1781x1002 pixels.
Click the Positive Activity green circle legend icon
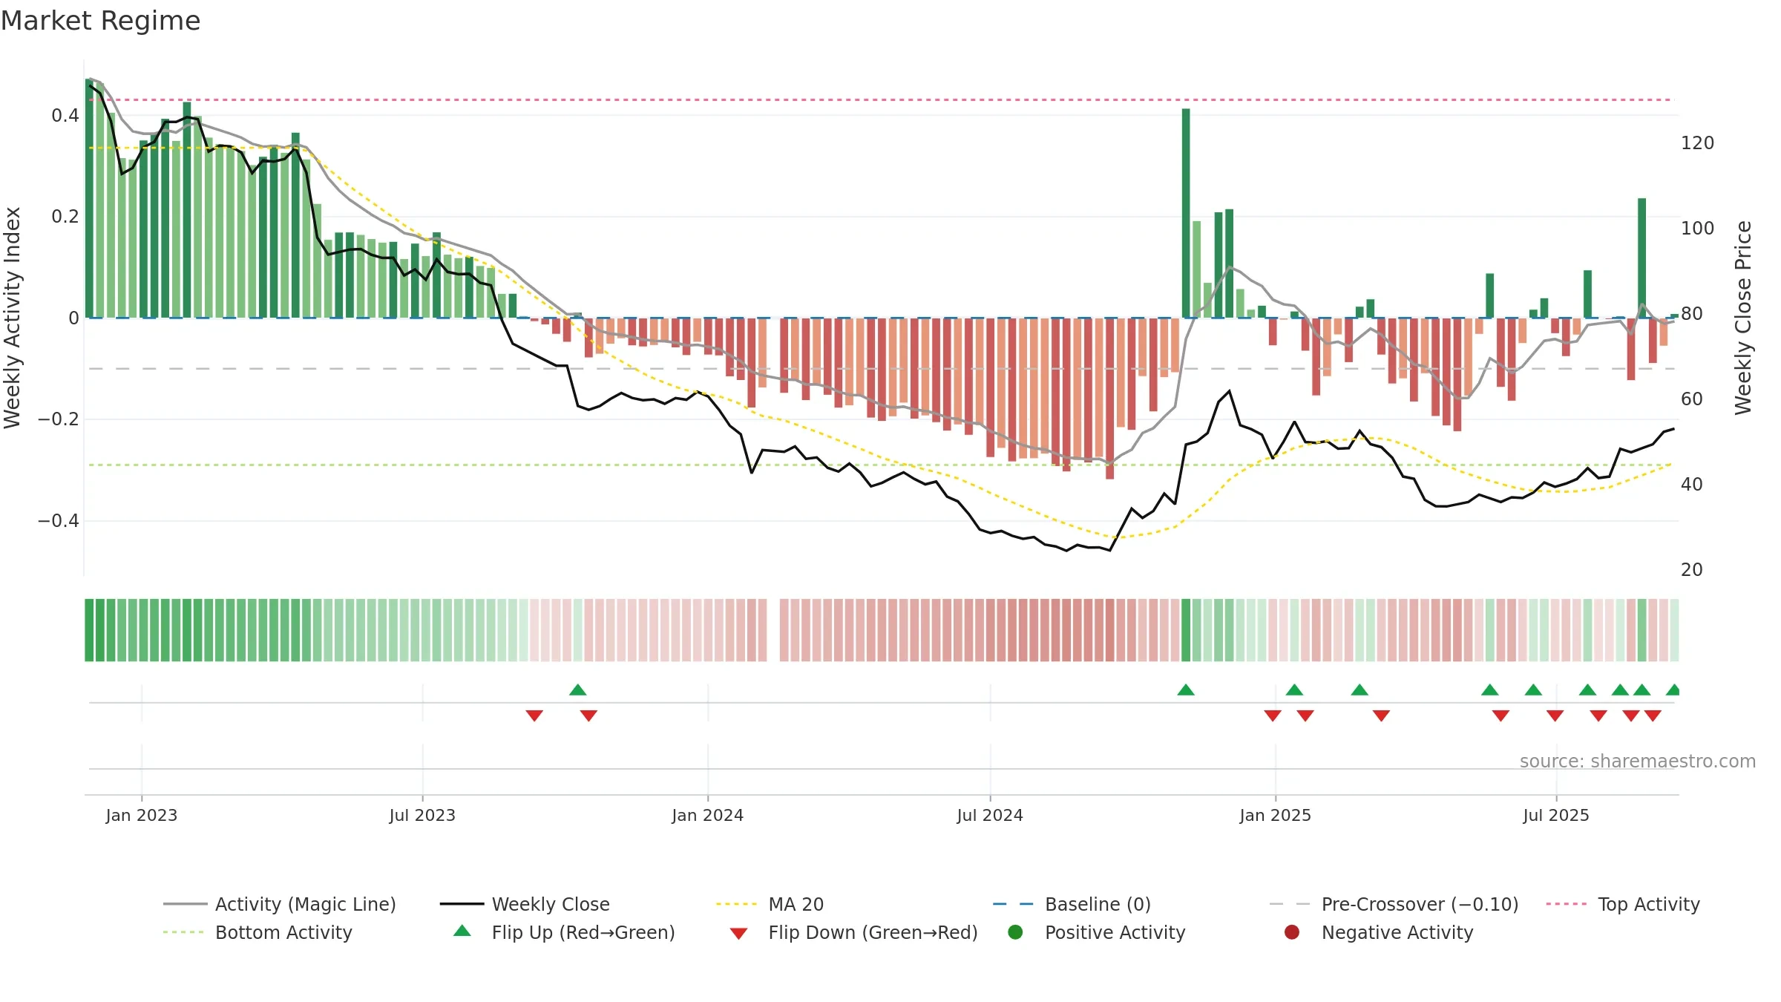point(1015,932)
